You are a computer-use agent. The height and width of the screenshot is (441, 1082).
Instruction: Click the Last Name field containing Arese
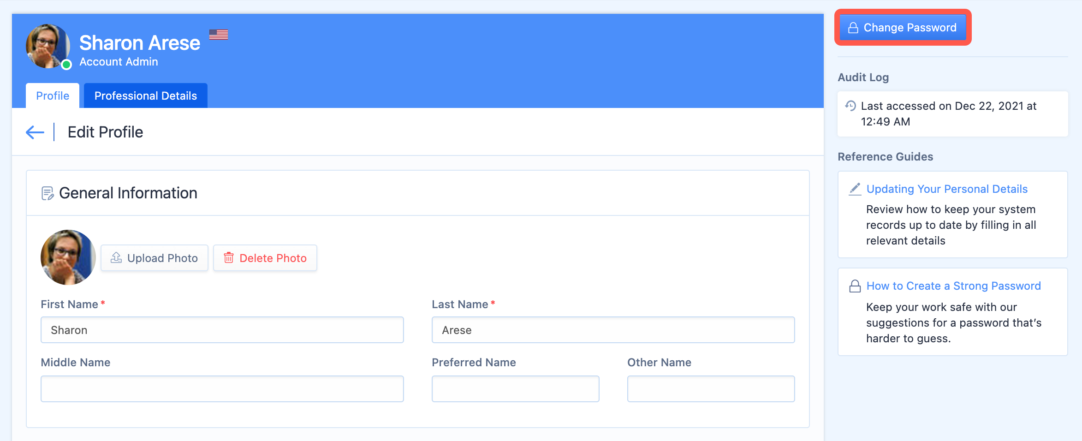[x=613, y=330]
